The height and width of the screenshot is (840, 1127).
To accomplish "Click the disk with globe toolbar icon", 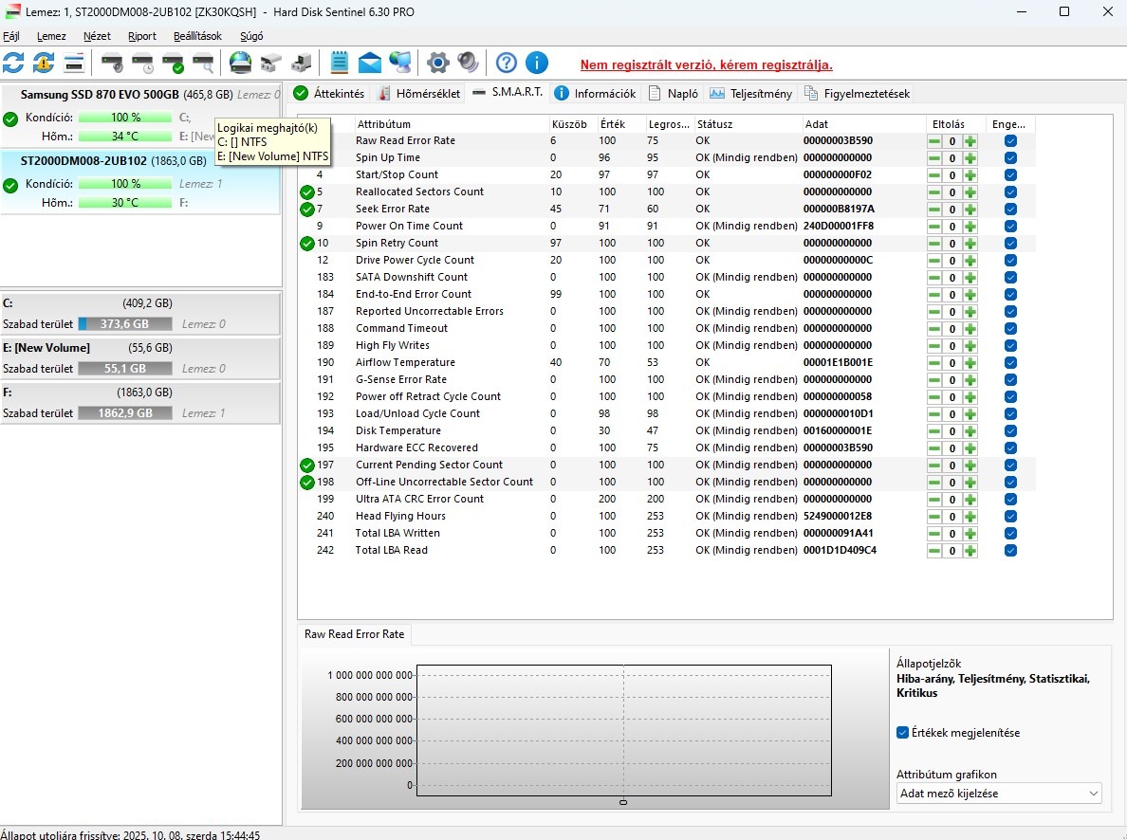I will 241,64.
